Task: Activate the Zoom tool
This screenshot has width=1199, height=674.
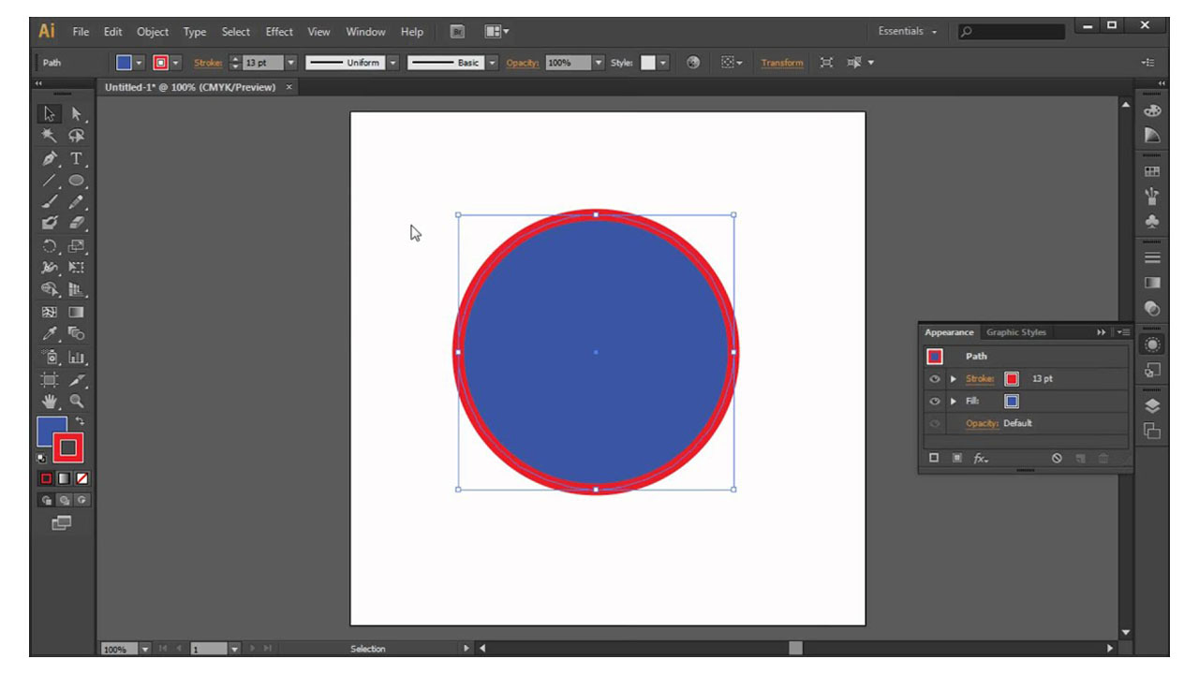Action: click(x=77, y=402)
